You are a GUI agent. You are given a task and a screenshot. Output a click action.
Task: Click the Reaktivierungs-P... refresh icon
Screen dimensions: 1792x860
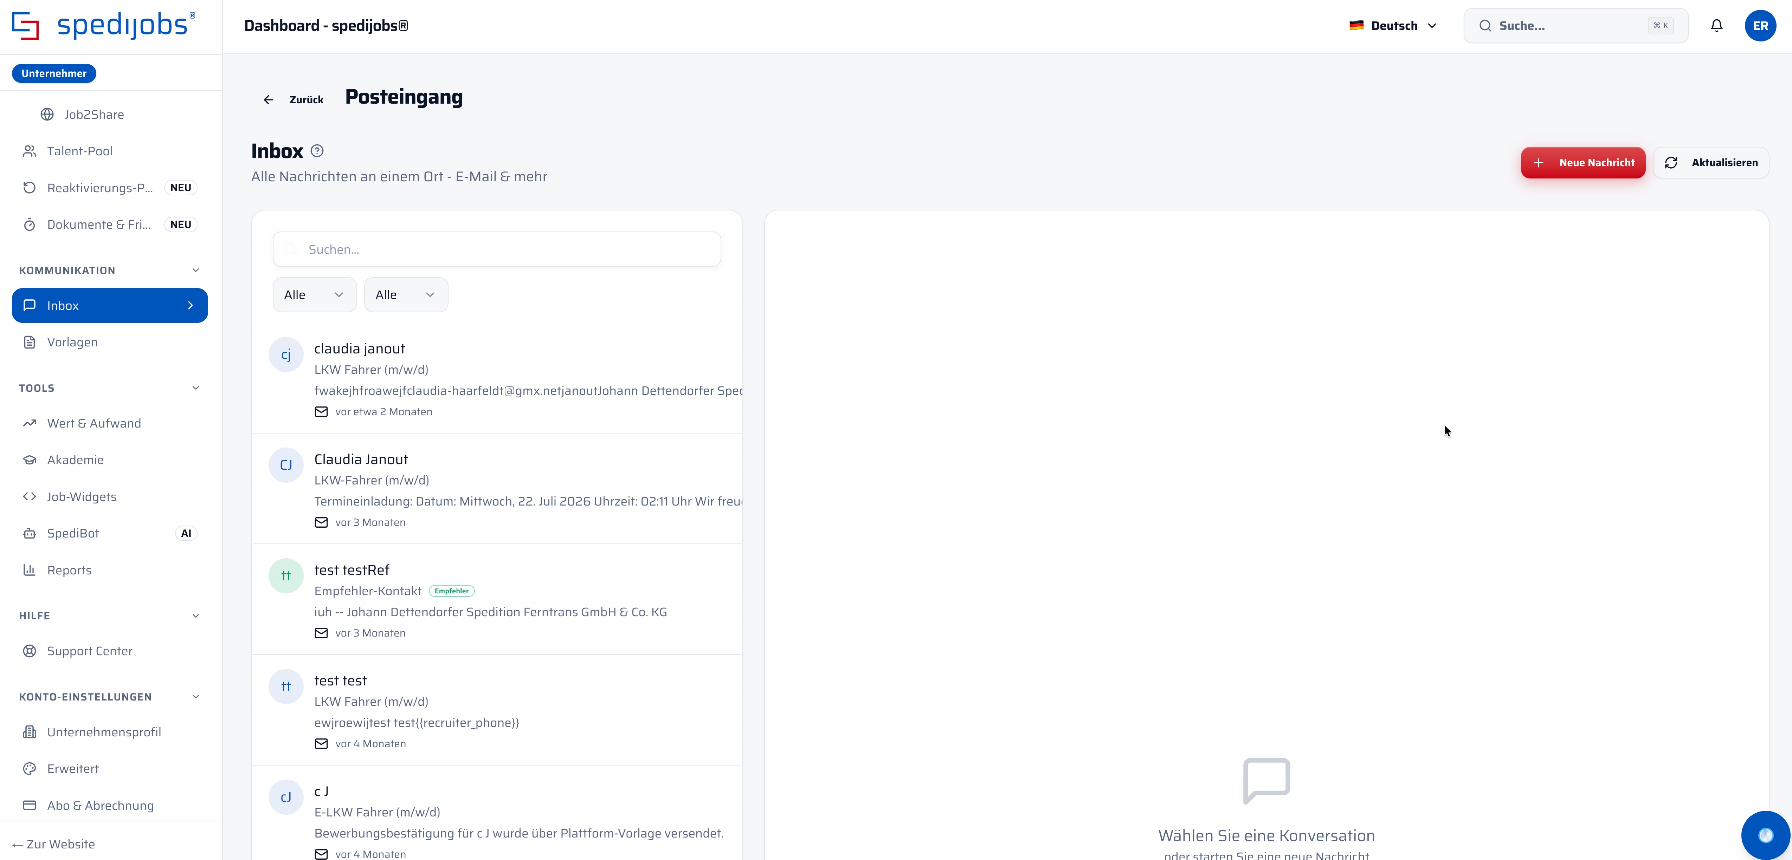(29, 188)
